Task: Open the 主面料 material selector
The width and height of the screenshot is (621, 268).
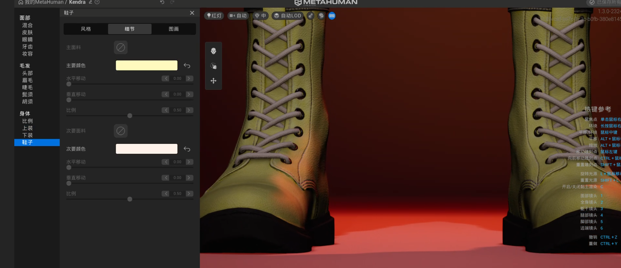Action: [121, 47]
